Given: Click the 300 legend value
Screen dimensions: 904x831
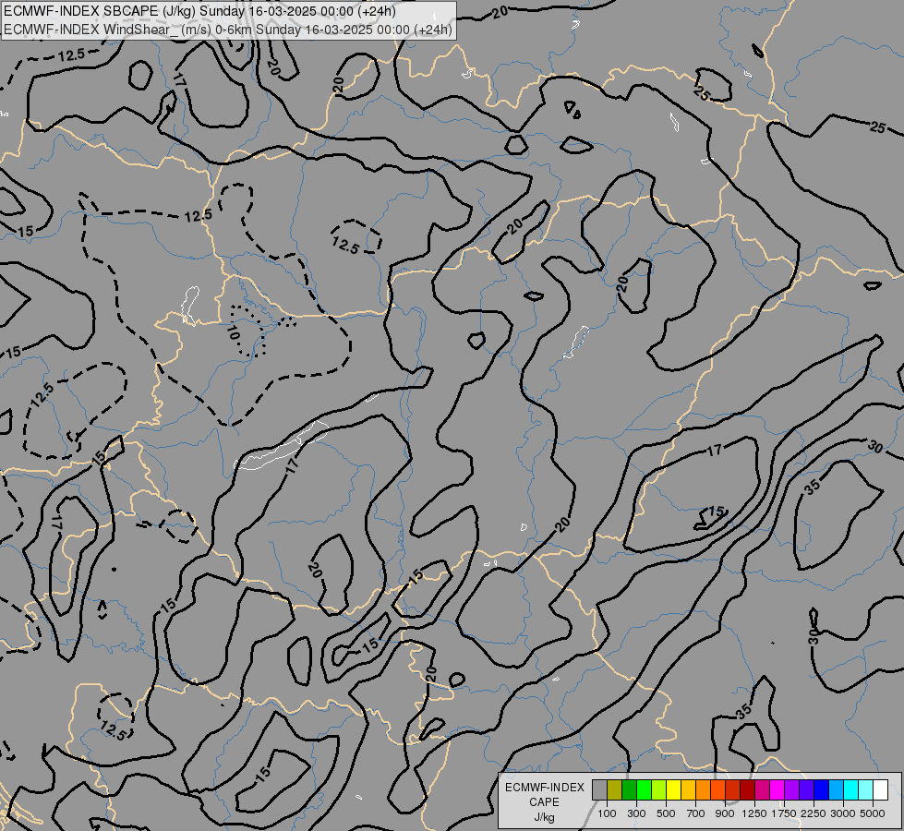Looking at the screenshot, I should click(x=636, y=813).
